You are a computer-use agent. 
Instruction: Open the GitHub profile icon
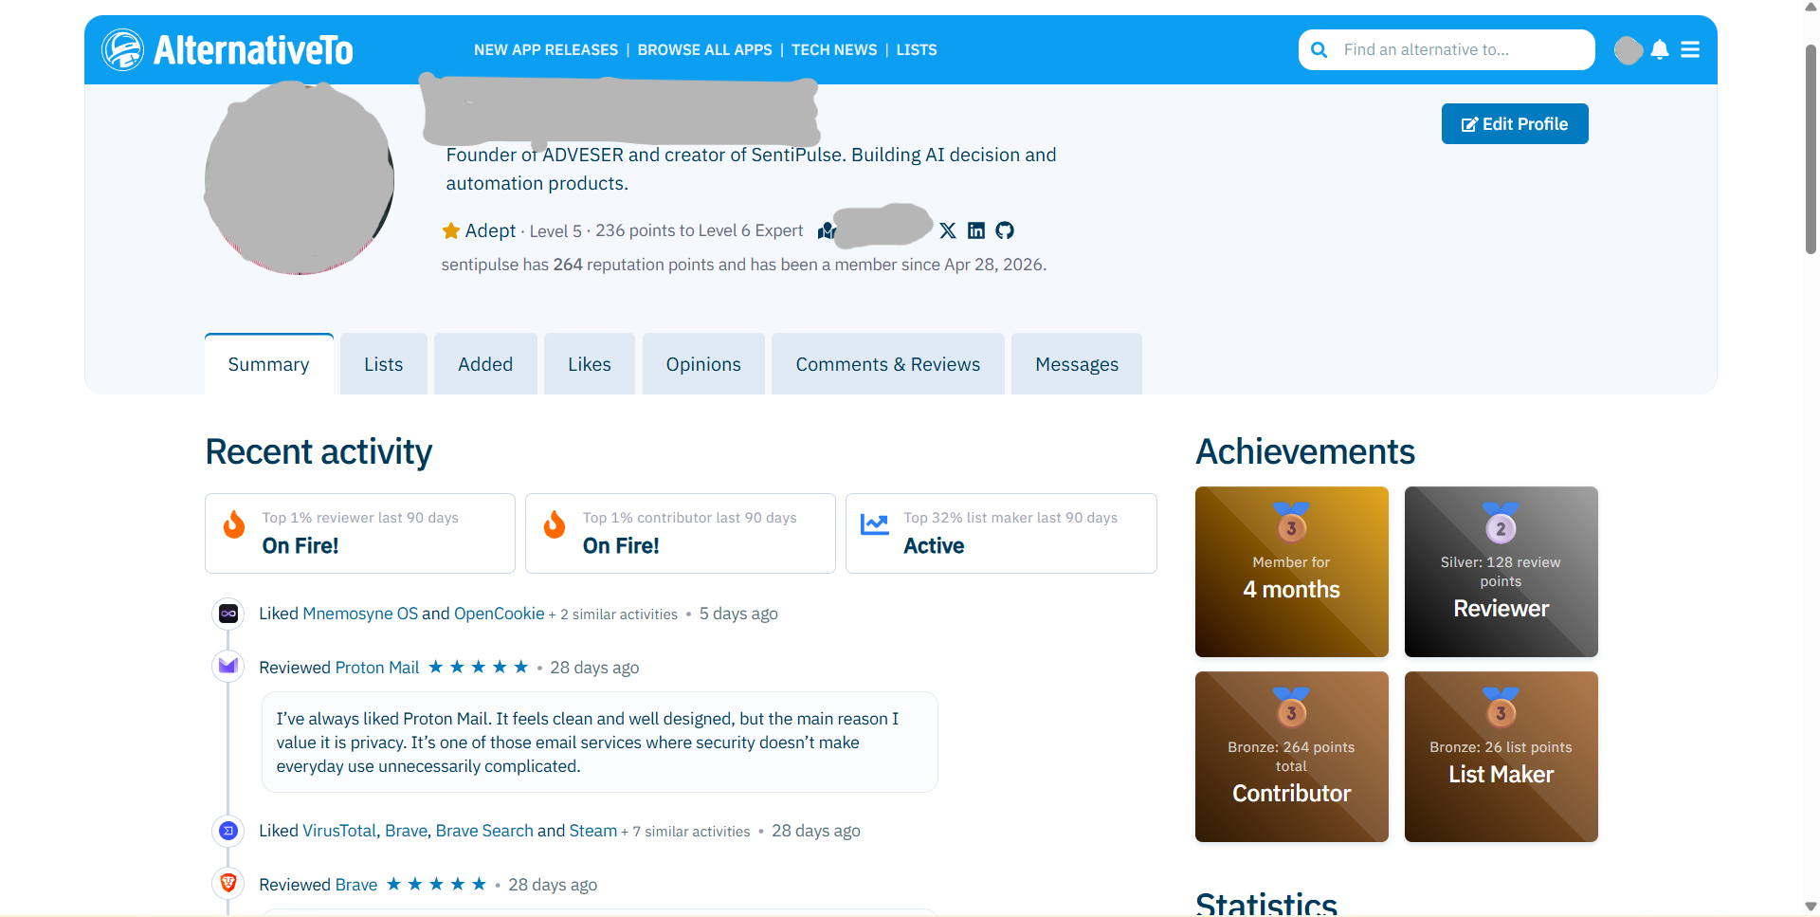pos(1005,230)
